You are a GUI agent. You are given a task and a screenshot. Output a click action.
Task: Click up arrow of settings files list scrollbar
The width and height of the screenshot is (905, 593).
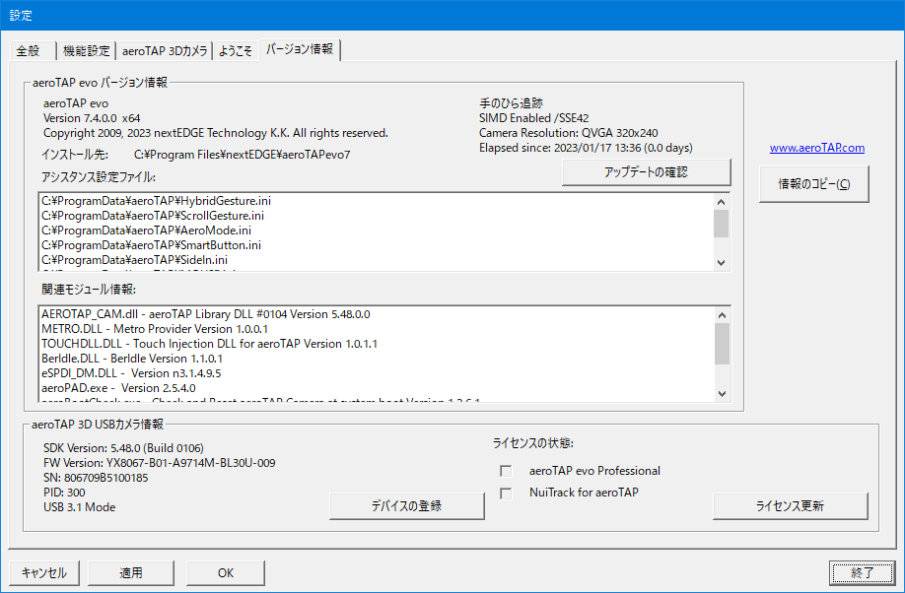pyautogui.click(x=721, y=201)
